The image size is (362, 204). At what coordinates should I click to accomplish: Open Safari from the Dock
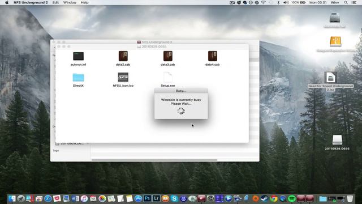48,198
